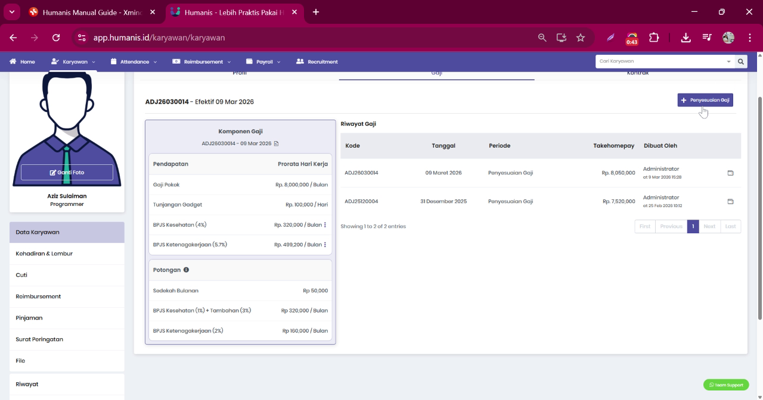
Task: Open the Attendance menu
Action: pos(134,61)
